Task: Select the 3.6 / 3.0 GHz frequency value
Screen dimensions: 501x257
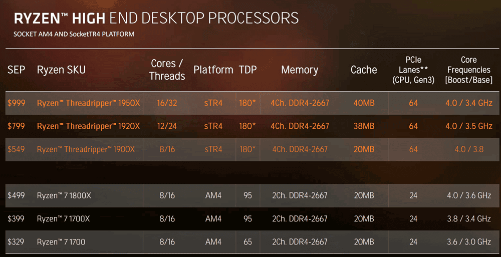Action: point(469,242)
